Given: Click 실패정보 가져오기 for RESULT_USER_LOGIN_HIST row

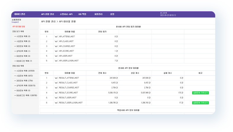Looking at the screenshot, I should (200, 103).
